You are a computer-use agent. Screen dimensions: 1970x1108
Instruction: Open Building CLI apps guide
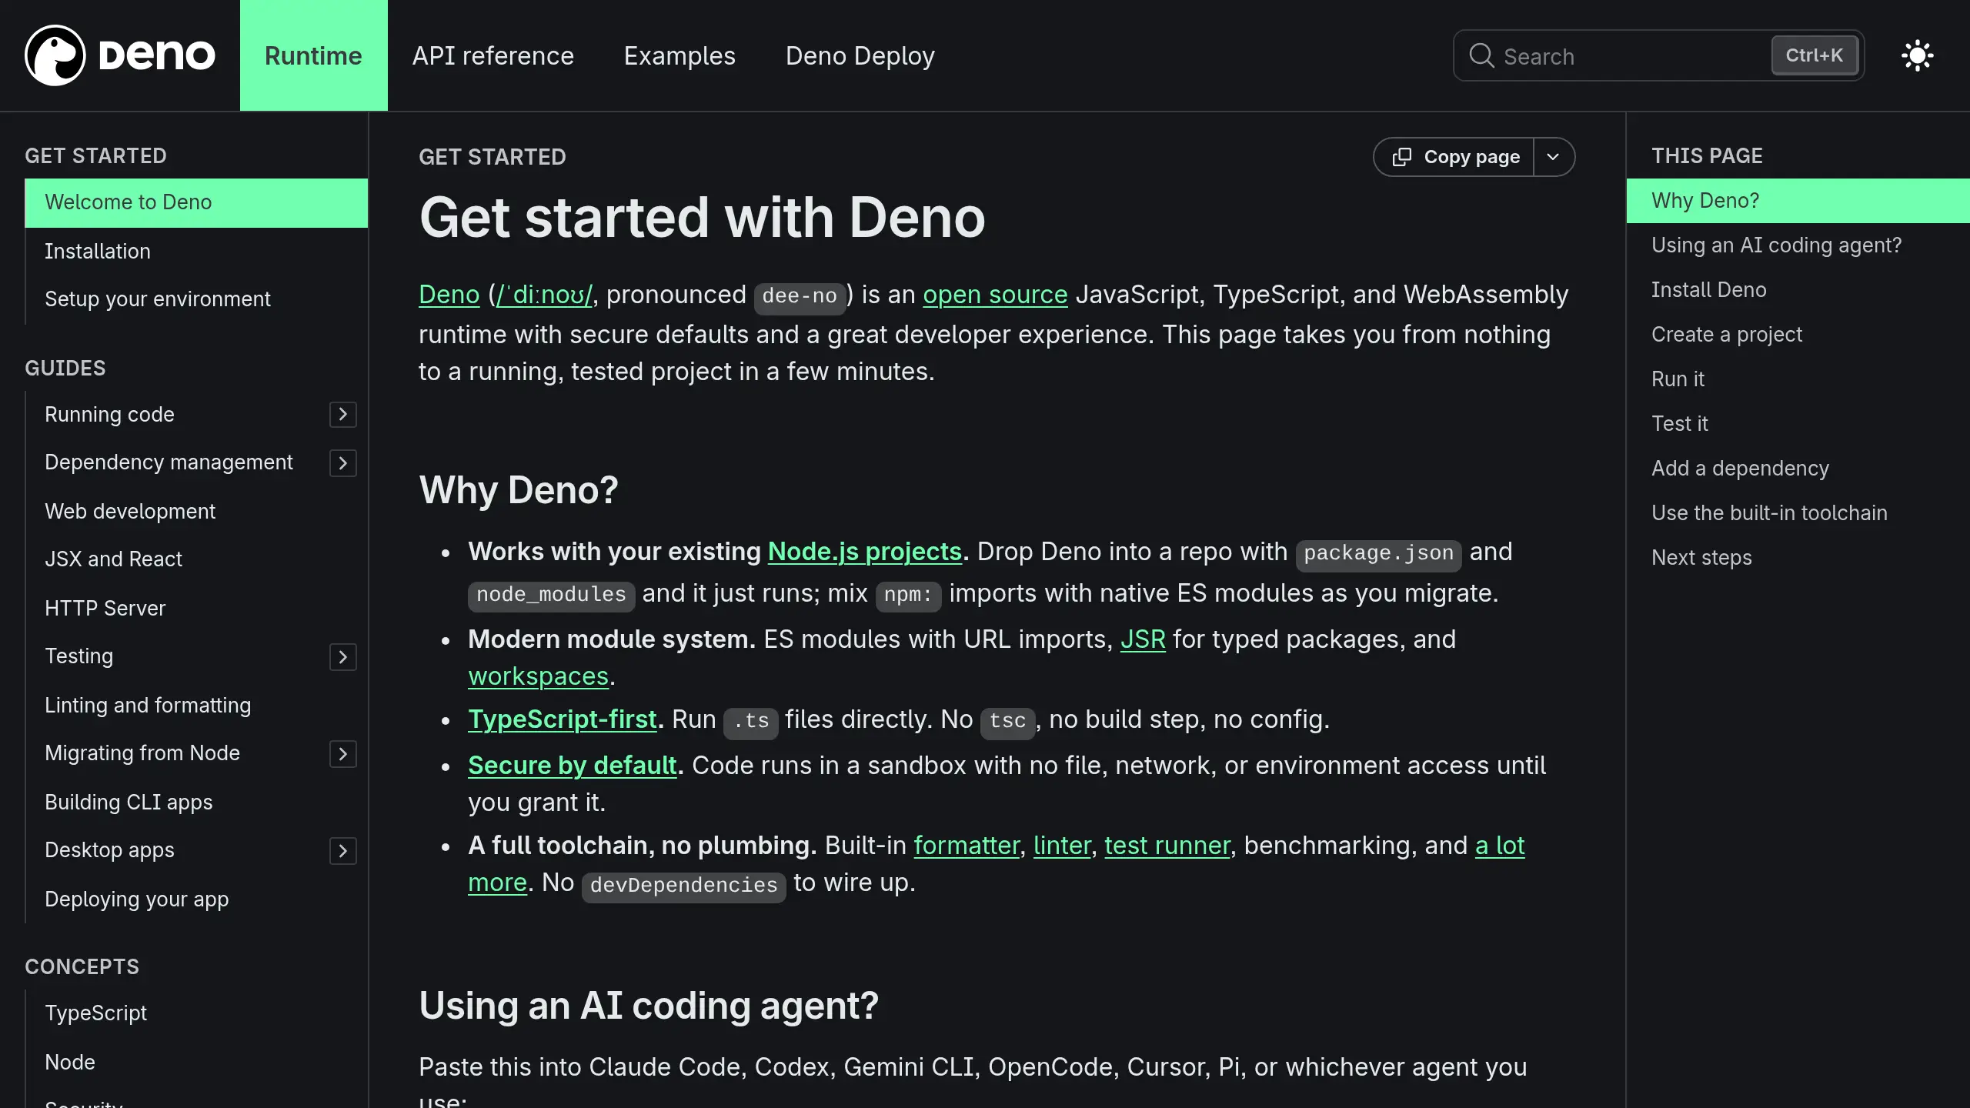[x=129, y=802]
